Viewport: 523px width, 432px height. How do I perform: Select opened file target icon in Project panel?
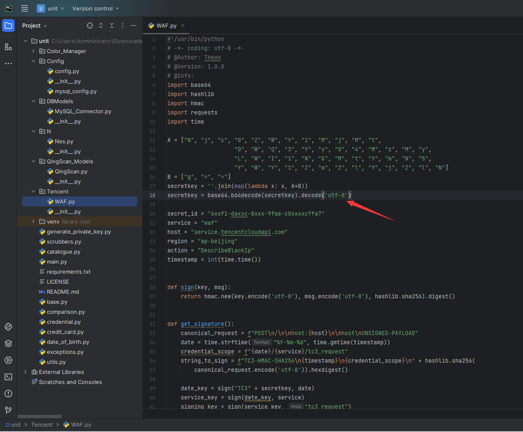click(90, 25)
